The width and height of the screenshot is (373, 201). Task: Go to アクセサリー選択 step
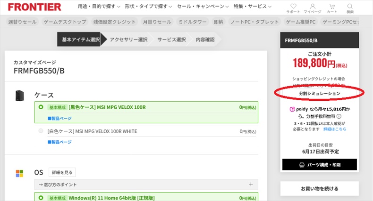click(x=128, y=40)
